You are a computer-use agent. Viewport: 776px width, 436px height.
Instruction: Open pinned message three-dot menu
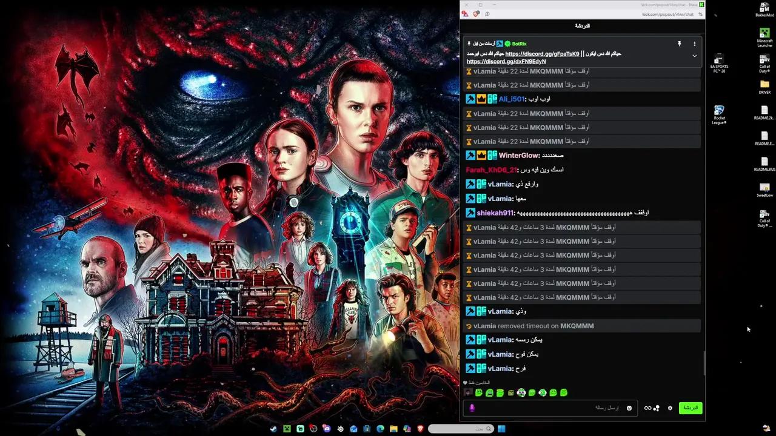pos(695,44)
